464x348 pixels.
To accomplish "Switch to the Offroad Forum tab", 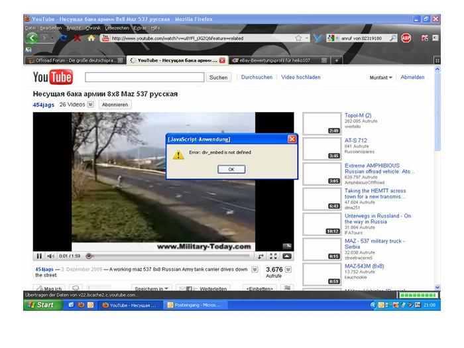I will tap(74, 60).
